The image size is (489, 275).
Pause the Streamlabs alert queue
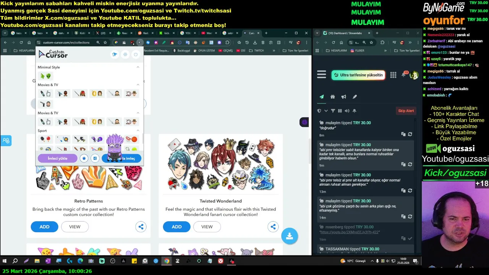[340, 111]
